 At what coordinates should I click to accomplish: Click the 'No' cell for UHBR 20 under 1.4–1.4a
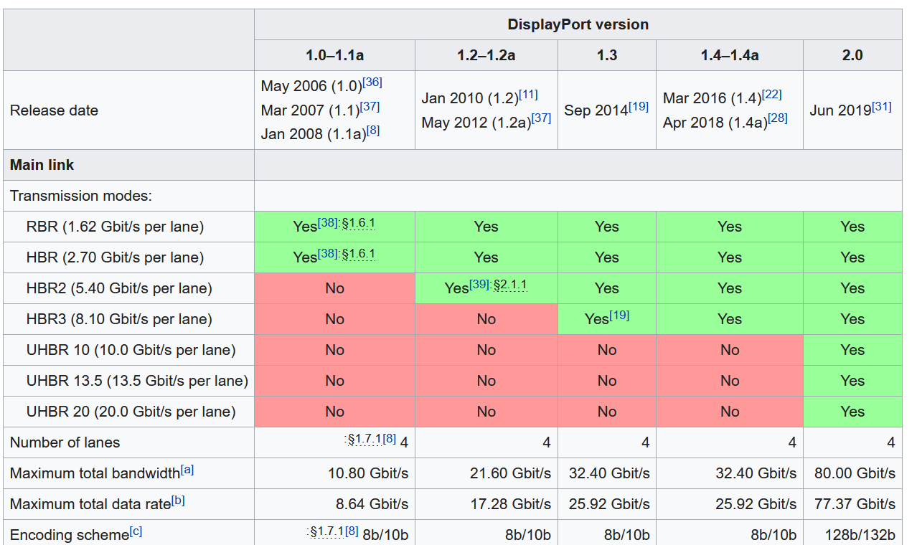click(730, 412)
